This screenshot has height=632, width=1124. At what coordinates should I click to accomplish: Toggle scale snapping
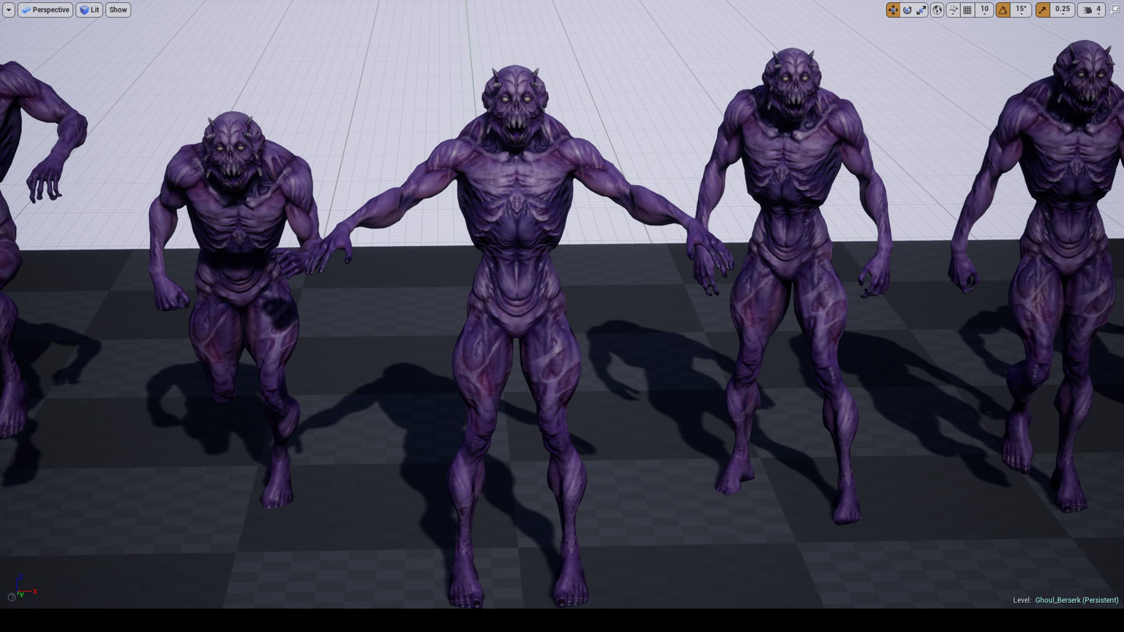[1043, 10]
